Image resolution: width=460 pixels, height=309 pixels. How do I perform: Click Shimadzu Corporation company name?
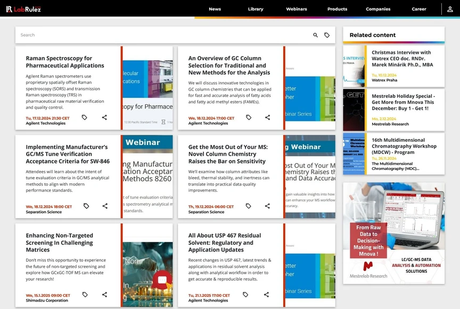click(47, 300)
